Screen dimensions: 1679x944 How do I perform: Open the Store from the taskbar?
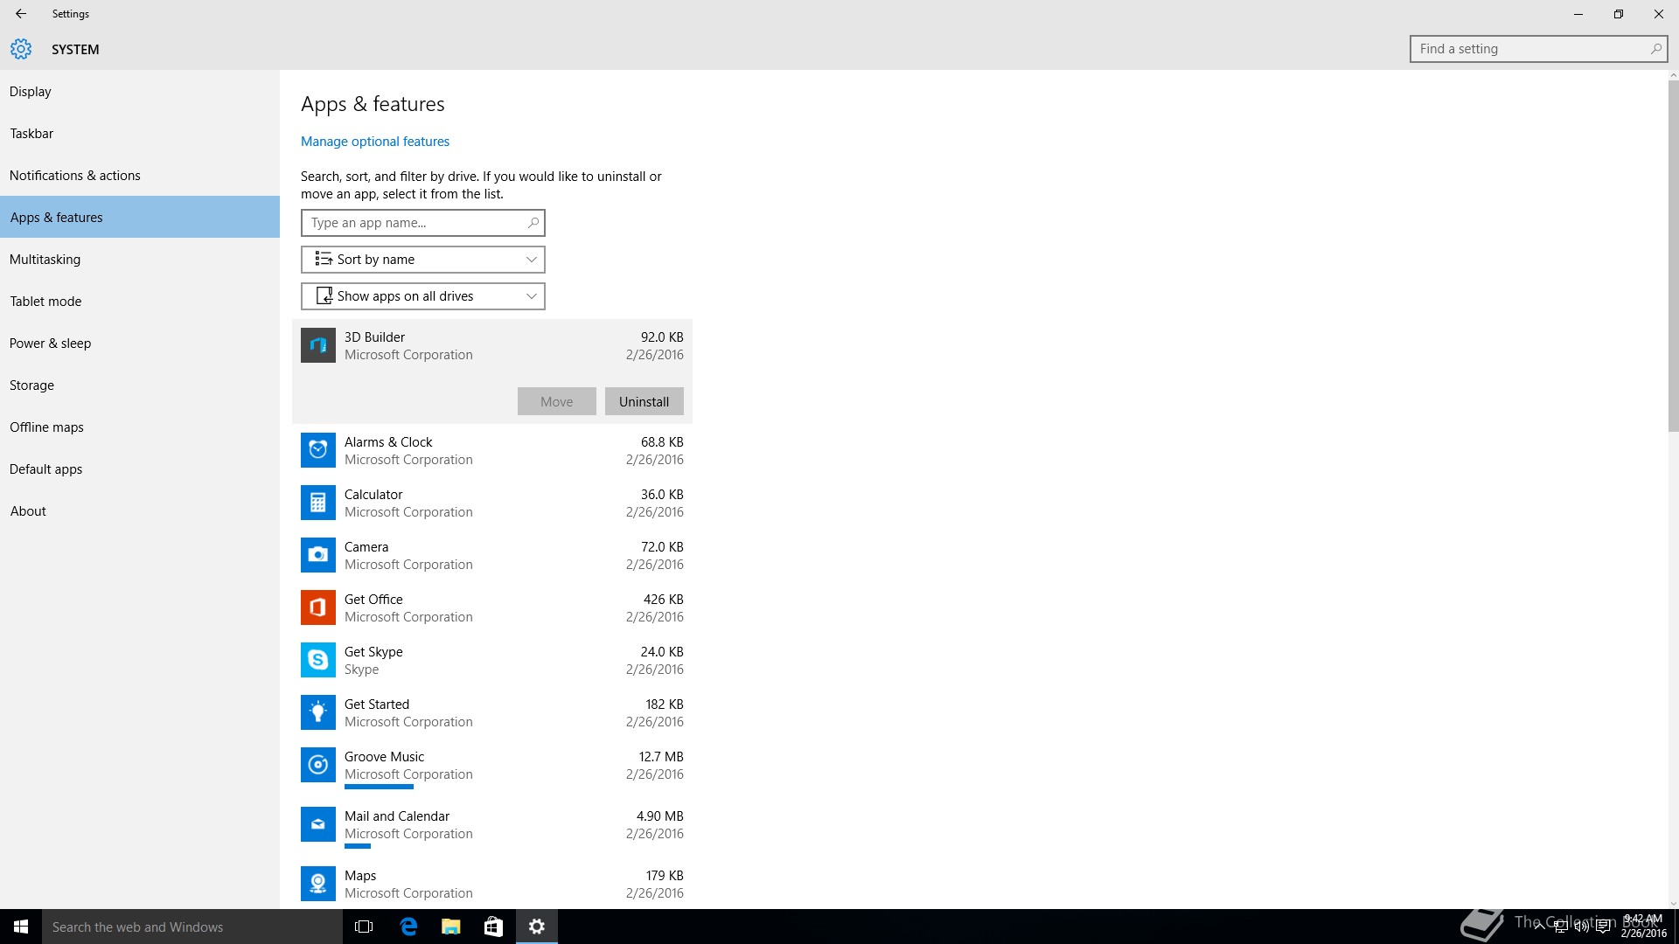493,927
